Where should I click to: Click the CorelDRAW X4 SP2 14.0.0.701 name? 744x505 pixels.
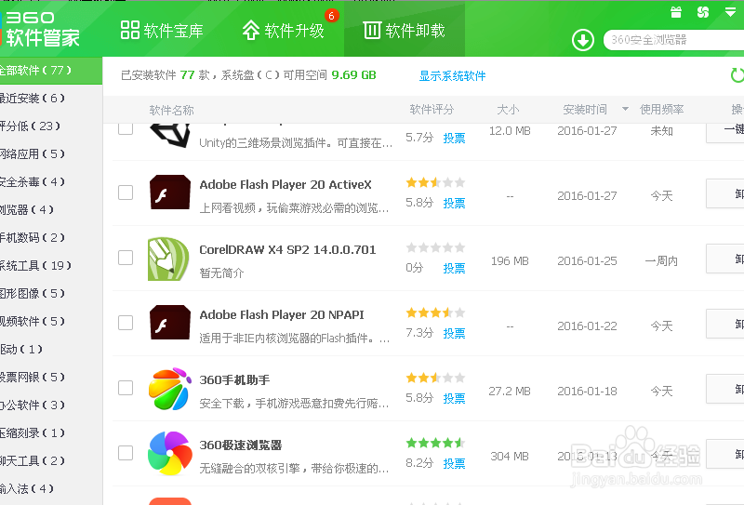[287, 249]
